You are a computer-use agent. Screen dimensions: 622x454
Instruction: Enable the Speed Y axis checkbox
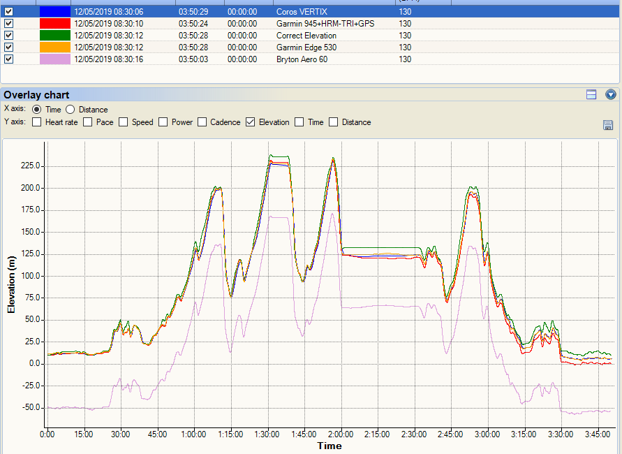point(124,122)
